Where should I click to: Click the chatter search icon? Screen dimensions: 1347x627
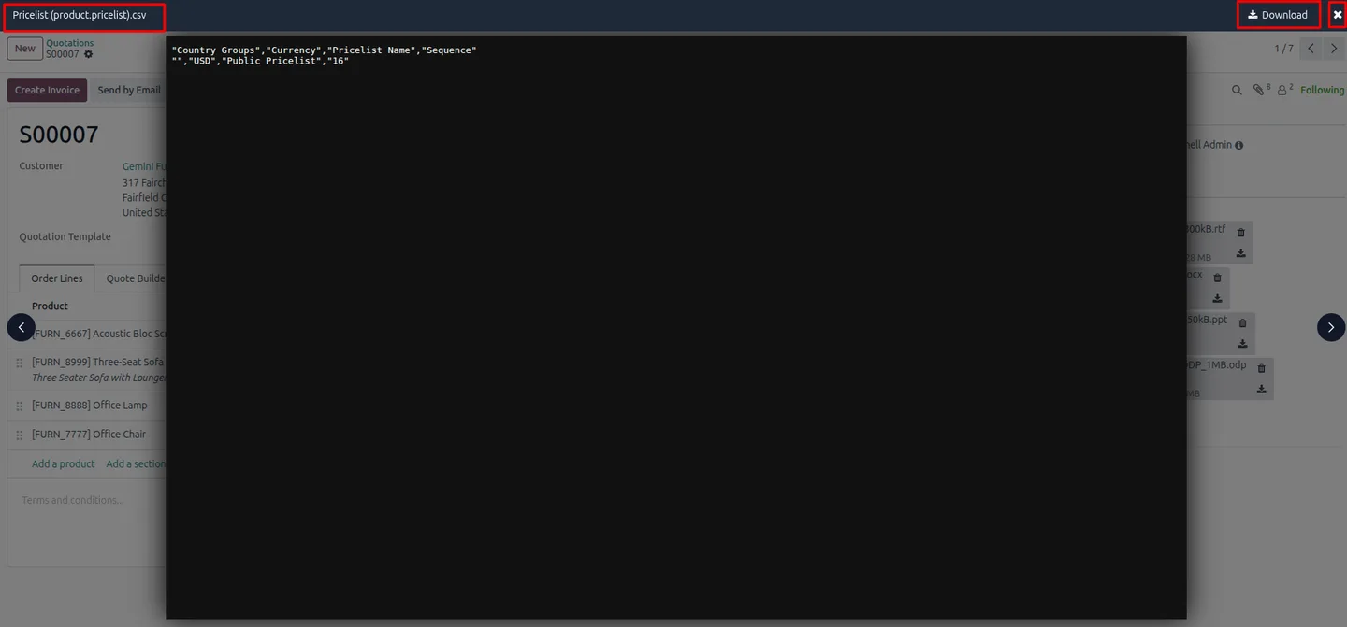click(x=1237, y=90)
